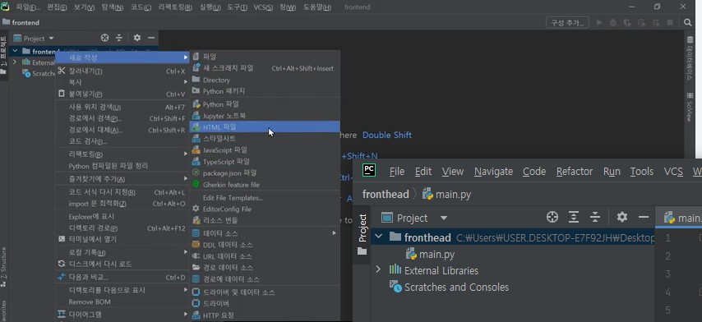Open the 코드 menu in the Korean menu bar

[141, 7]
